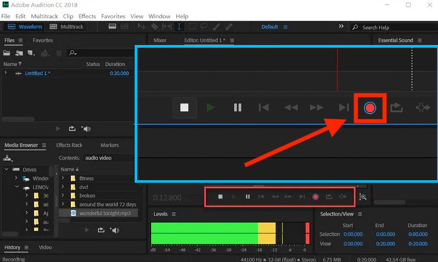Click the New File icon in Files panel
This screenshot has width=438, height=262.
tap(31, 53)
